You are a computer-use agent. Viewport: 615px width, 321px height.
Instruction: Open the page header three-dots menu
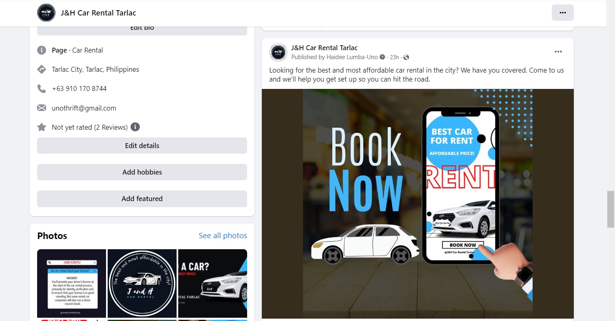562,13
